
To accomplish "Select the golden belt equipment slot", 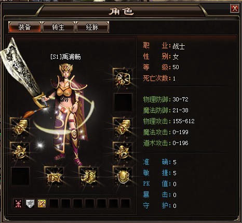I will [54, 176].
